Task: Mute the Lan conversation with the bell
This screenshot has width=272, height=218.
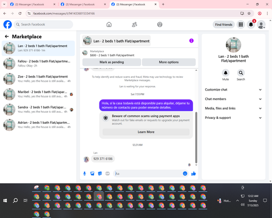Action: pyautogui.click(x=226, y=73)
